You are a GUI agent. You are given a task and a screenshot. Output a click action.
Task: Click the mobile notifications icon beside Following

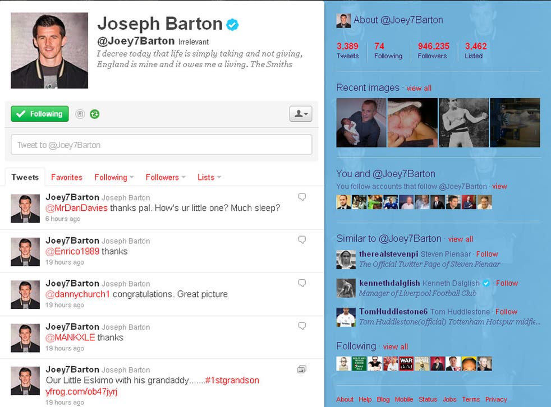point(80,114)
